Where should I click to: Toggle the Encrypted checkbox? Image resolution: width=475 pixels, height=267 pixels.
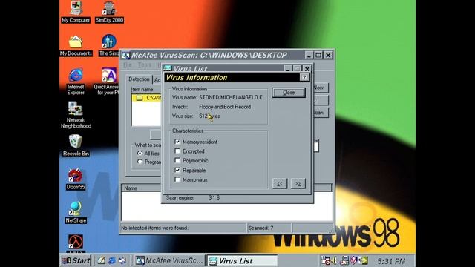pyautogui.click(x=177, y=151)
